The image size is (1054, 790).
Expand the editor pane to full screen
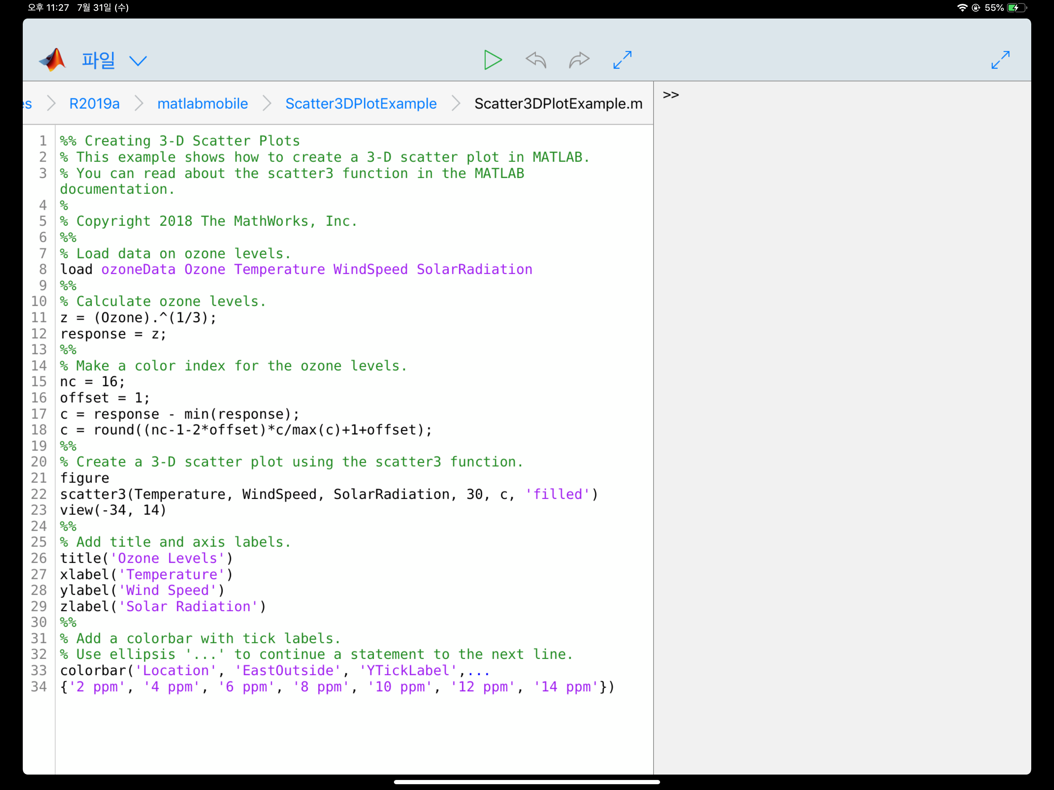622,60
